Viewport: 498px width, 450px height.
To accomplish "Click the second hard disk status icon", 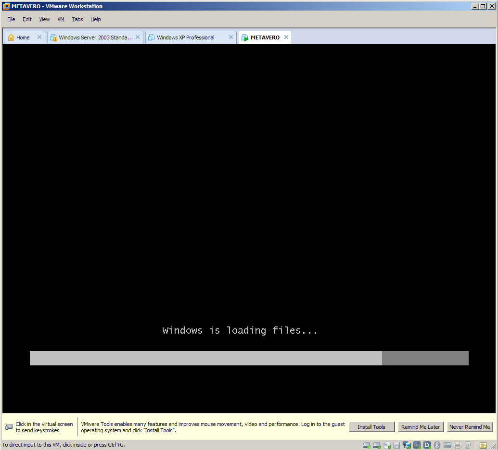I will pos(377,445).
